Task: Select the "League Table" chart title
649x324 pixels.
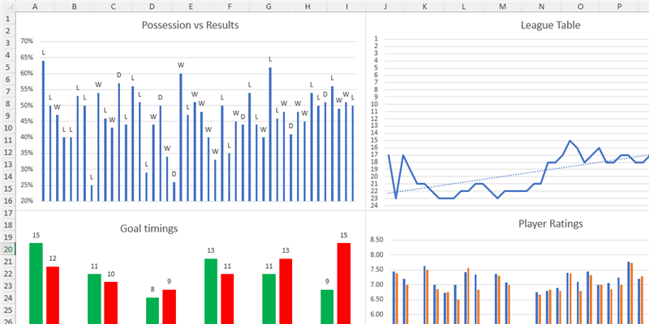Action: [551, 25]
